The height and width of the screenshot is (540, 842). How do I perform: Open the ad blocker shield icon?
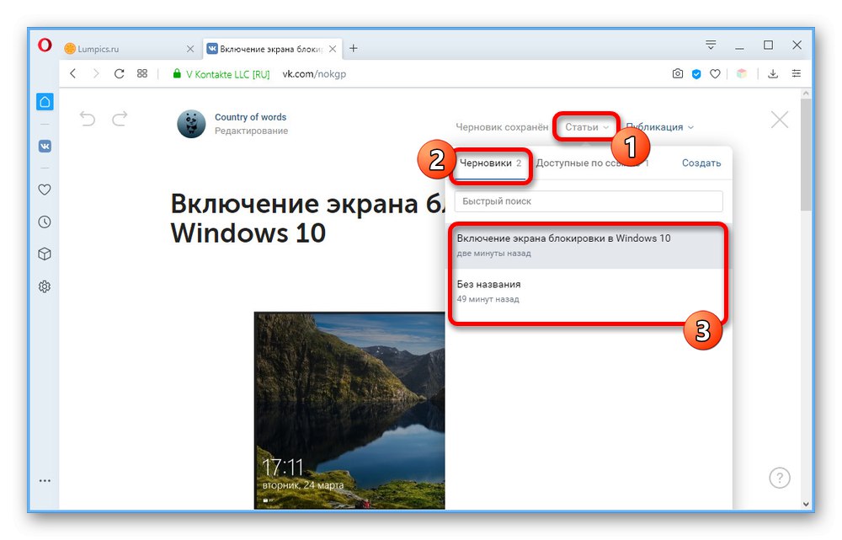pos(696,74)
